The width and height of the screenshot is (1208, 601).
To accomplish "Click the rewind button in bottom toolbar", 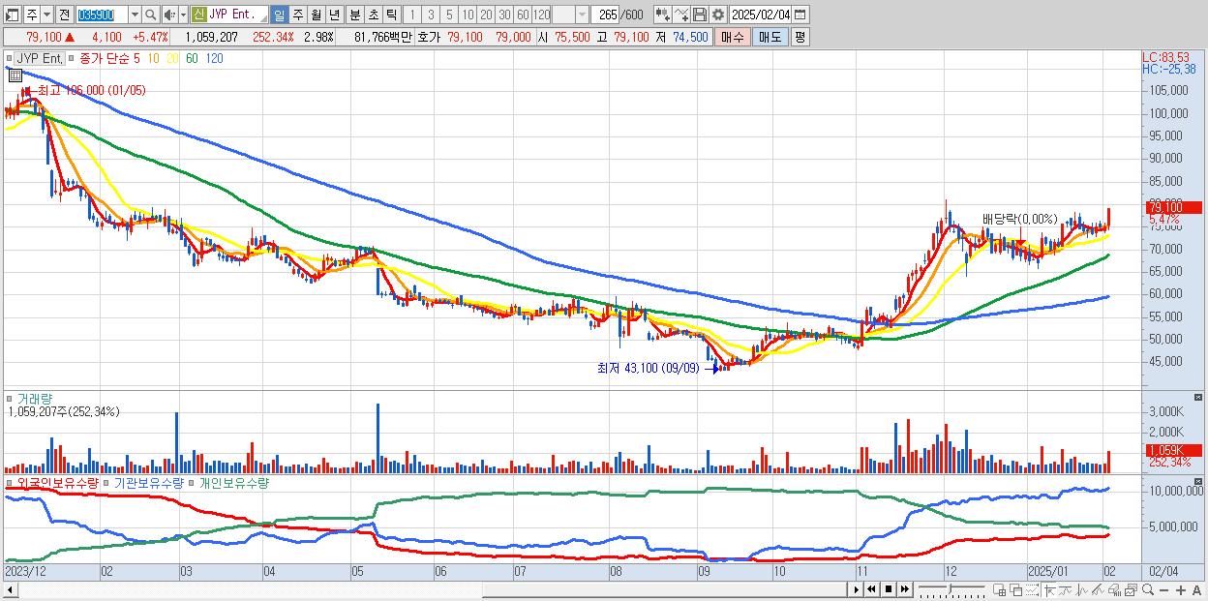I will 871,589.
